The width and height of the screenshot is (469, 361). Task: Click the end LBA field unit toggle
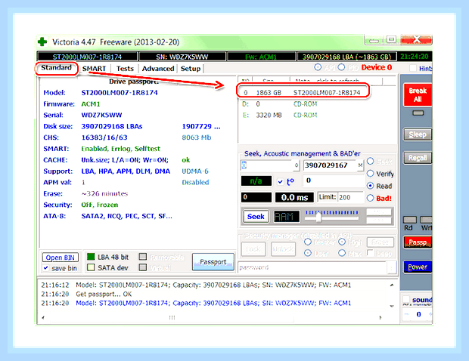tap(360, 165)
